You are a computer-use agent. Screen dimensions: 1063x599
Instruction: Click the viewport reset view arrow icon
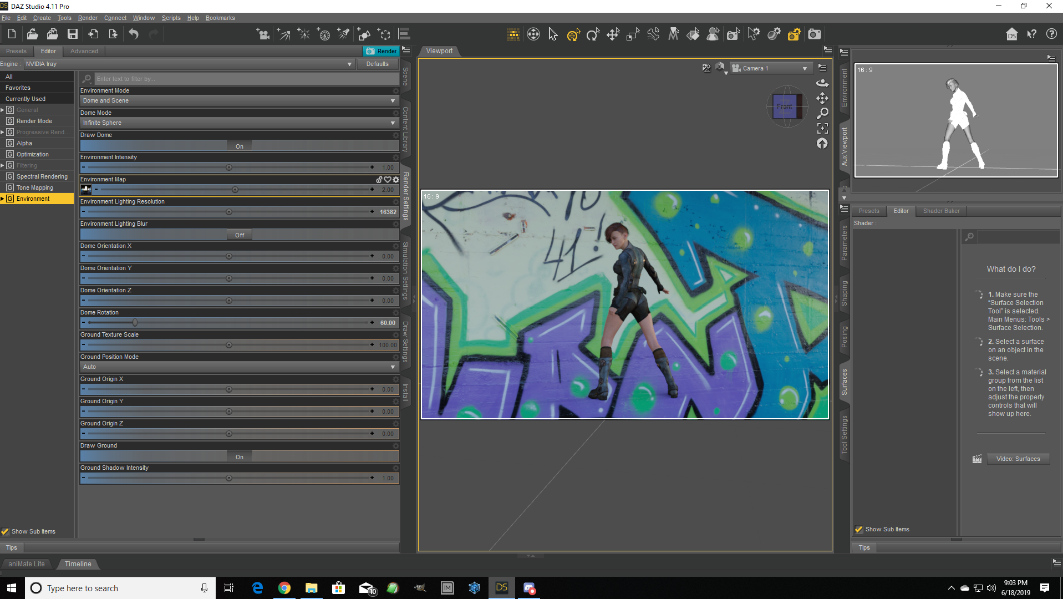822,144
